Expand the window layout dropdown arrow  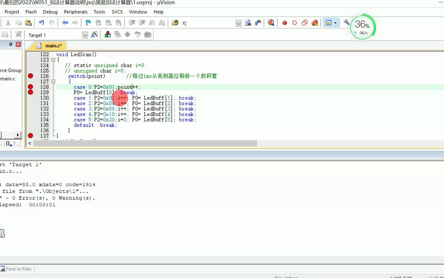click(335, 23)
